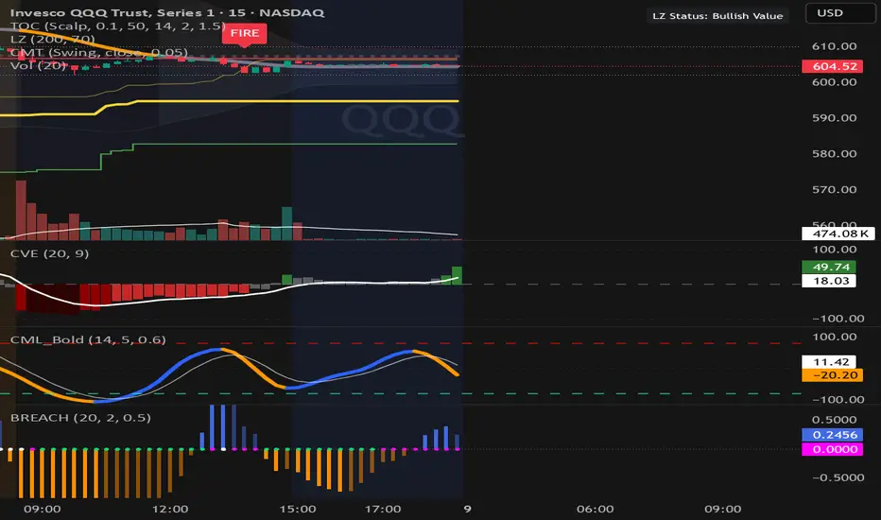
Task: Click the green 49.74 CVE value label
Action: tap(829, 267)
